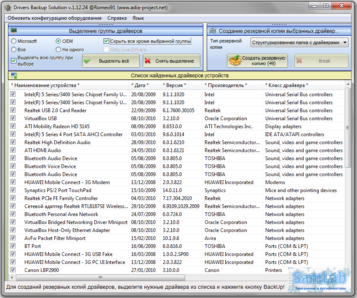Click the 'Avira' manufacturer cell
This screenshot has height=298, width=357.
coord(210,238)
